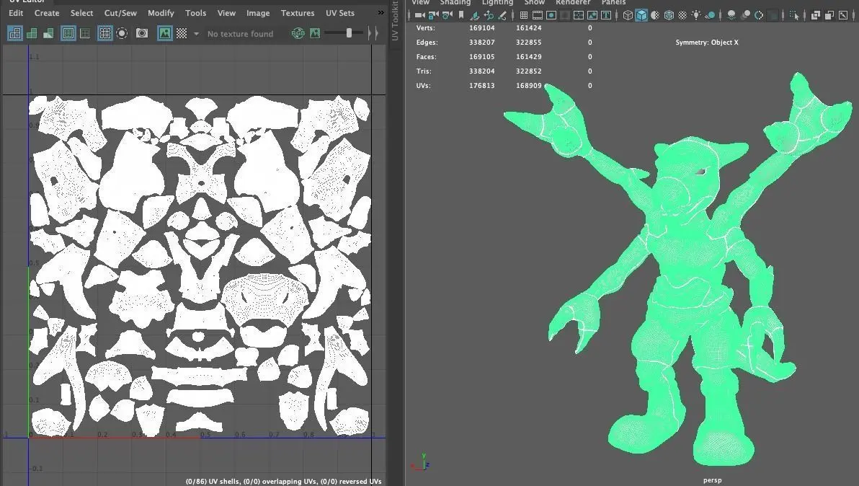The height and width of the screenshot is (486, 859).
Task: Toggle wireframe UV display in UV Editor
Action: click(15, 33)
